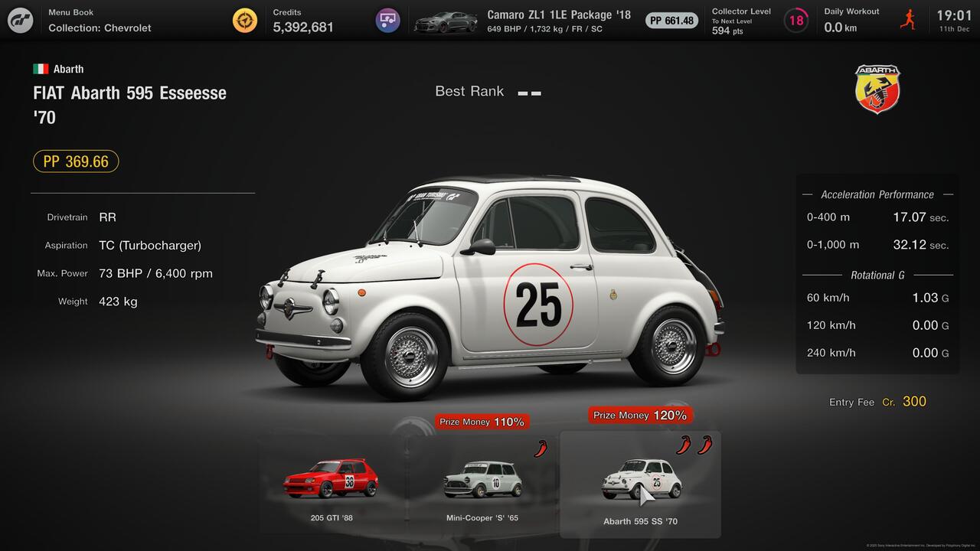980x551 pixels.
Task: Click the chili pepper on Mini-Cooper card
Action: coord(541,448)
